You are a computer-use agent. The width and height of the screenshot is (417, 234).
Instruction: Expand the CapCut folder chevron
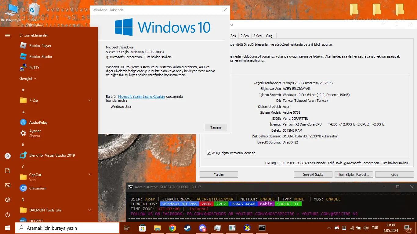click(x=90, y=174)
